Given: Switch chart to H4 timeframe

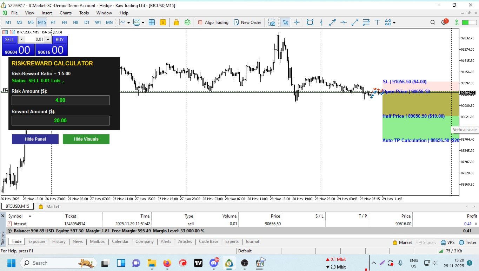Looking at the screenshot, I should coord(64,22).
